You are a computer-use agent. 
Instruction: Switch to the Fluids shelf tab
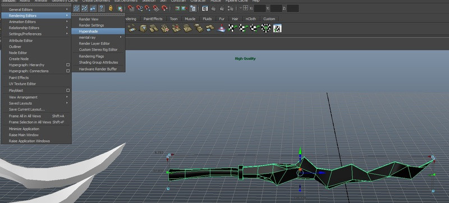point(207,19)
